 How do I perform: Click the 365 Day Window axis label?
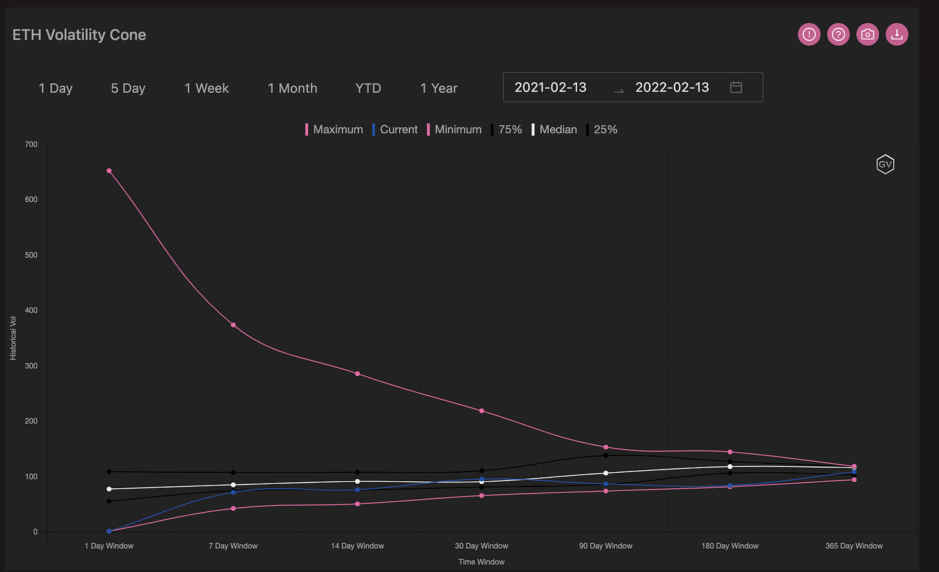(x=854, y=546)
